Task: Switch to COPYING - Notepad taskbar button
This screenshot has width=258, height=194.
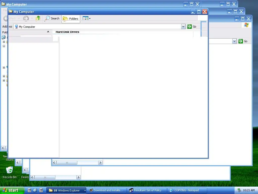Action: [x=187, y=190]
